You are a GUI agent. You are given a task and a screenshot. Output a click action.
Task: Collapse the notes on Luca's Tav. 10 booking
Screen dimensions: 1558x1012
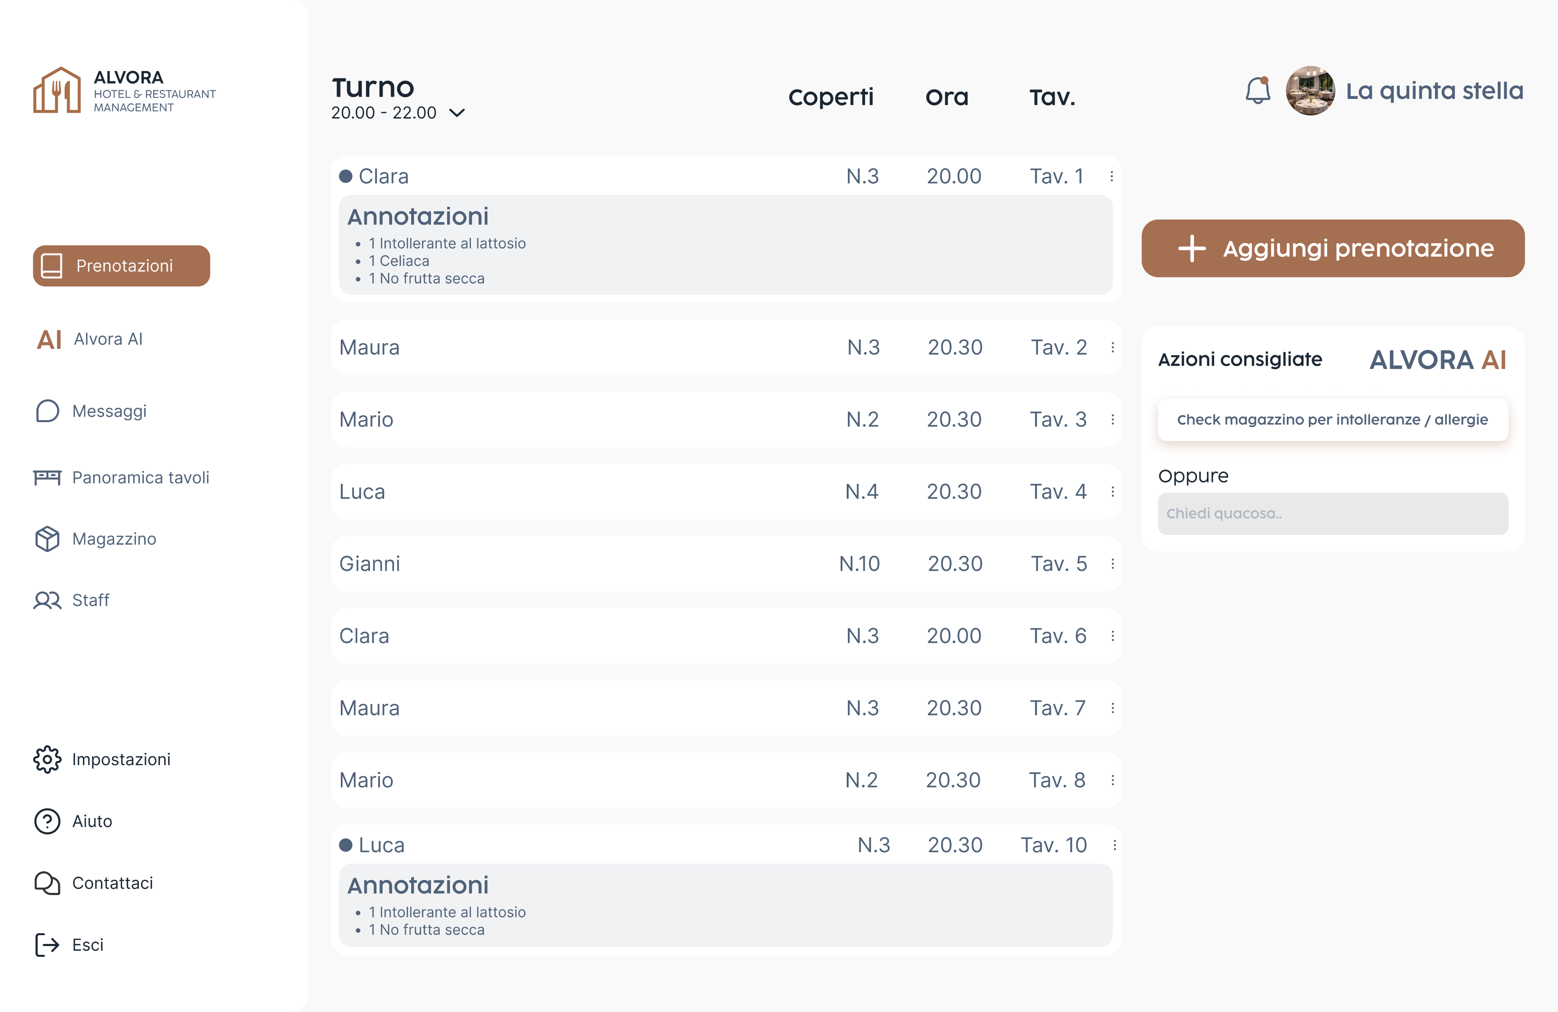[x=346, y=845]
